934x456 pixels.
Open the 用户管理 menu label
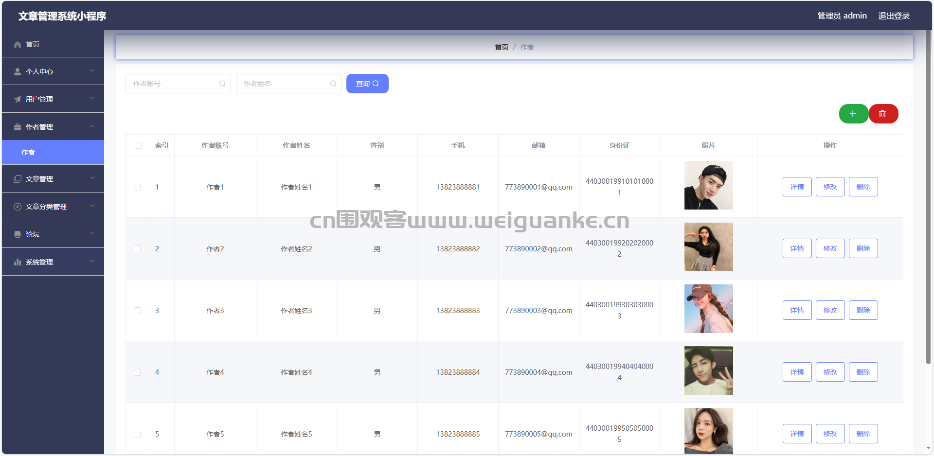(x=39, y=99)
